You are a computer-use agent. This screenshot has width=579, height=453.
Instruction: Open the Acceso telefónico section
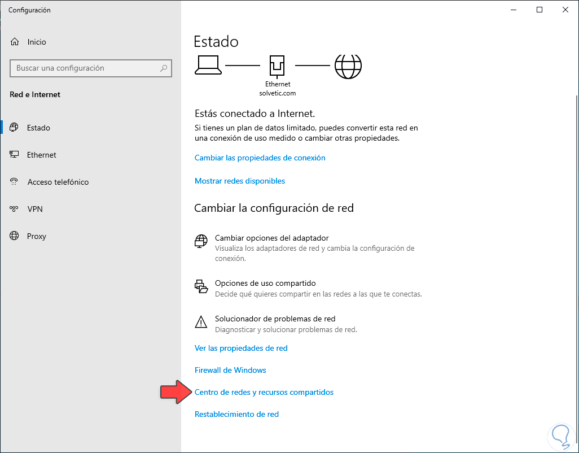pyautogui.click(x=90, y=182)
